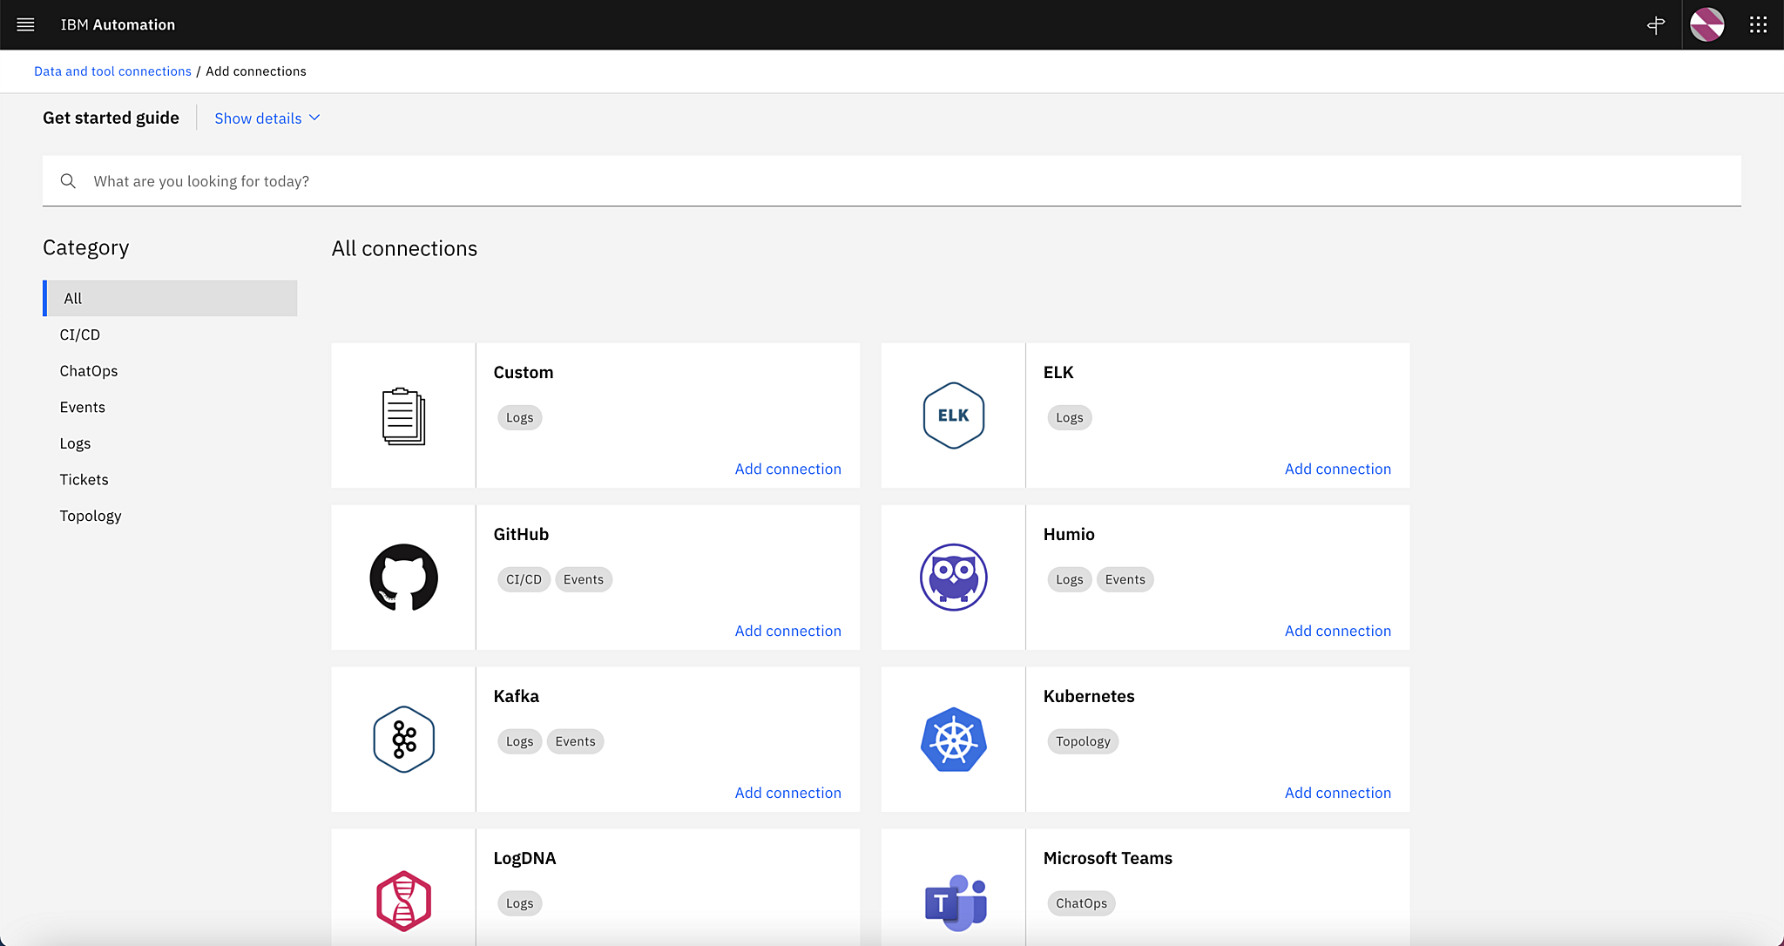Viewport: 1784px width, 946px height.
Task: Click the Logs tag on LogDNA card
Action: tap(519, 904)
